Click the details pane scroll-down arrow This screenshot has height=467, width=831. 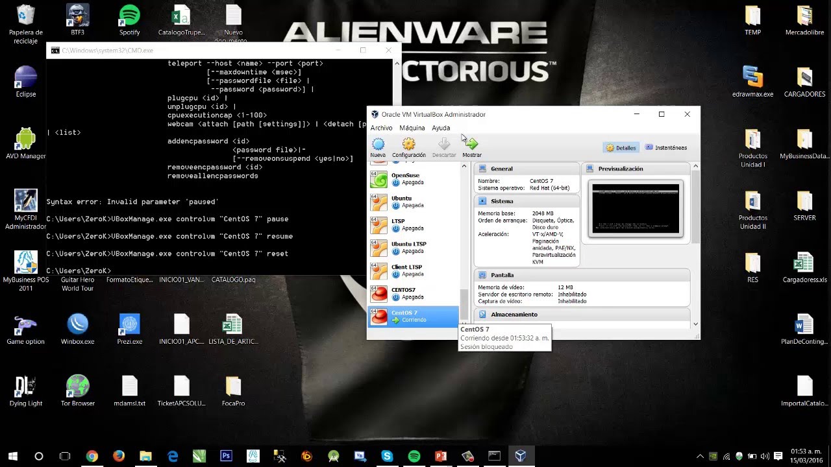tap(695, 324)
